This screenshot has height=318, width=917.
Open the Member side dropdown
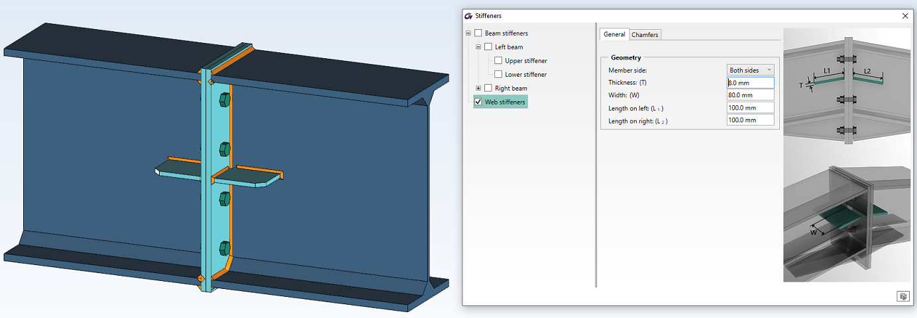point(750,70)
